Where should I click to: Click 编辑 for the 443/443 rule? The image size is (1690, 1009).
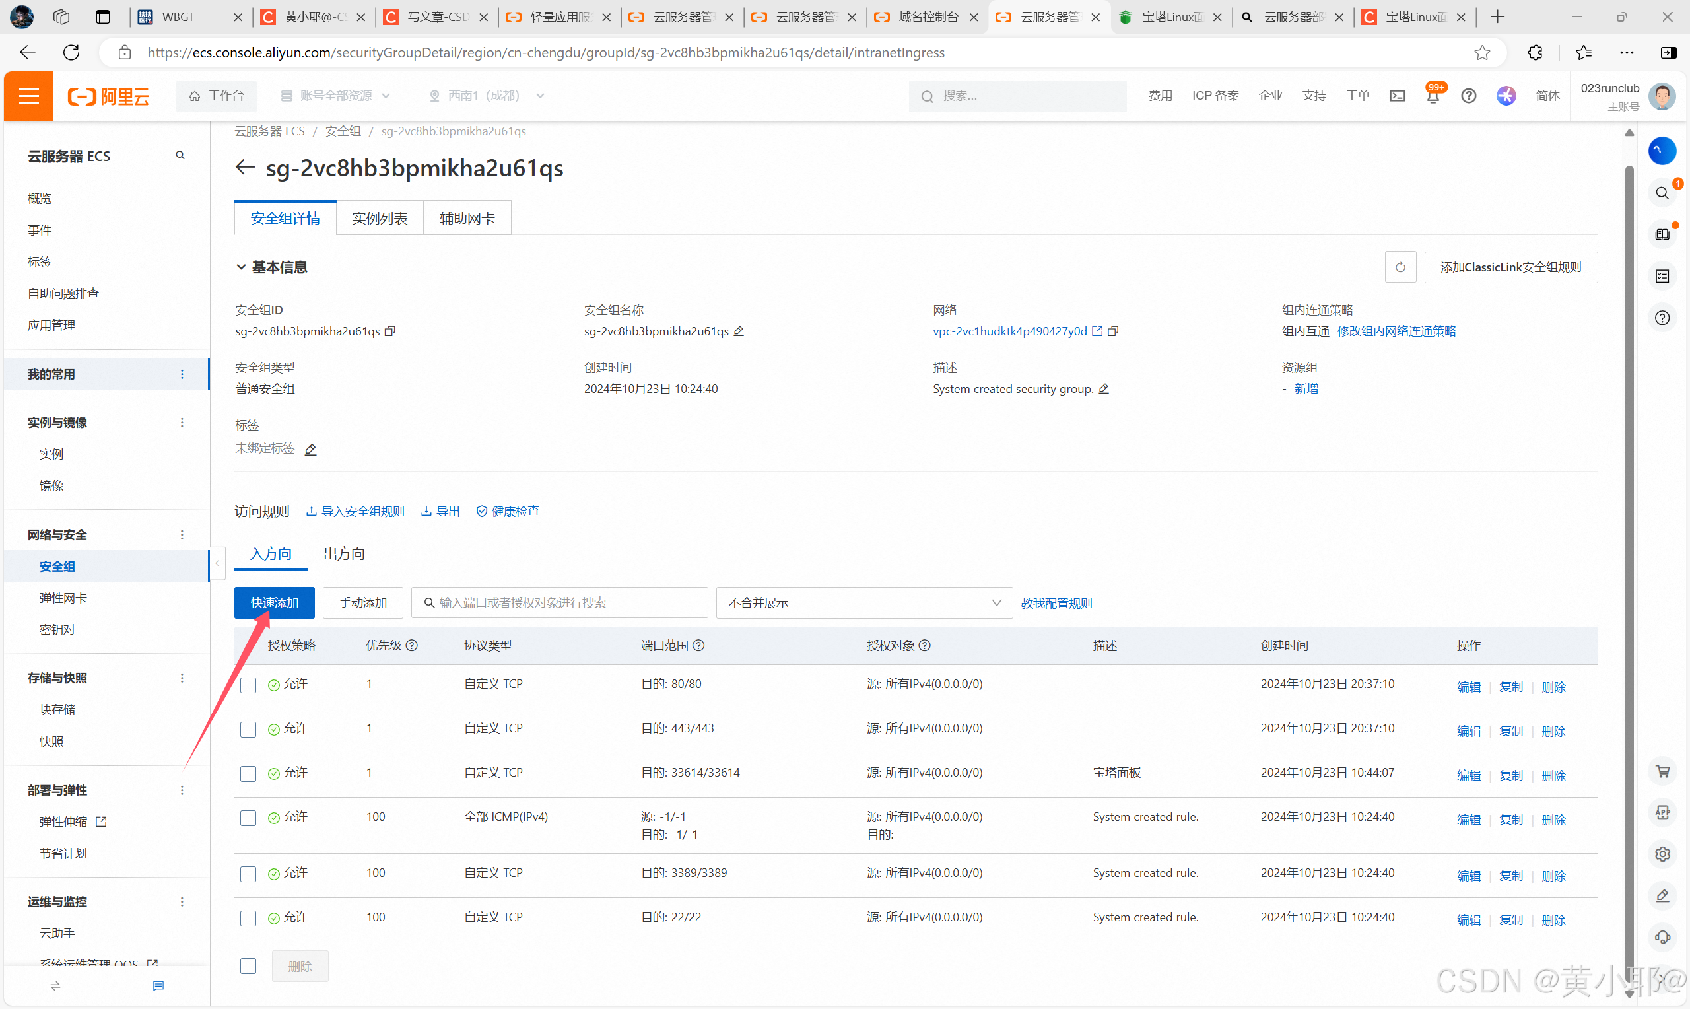(x=1468, y=731)
